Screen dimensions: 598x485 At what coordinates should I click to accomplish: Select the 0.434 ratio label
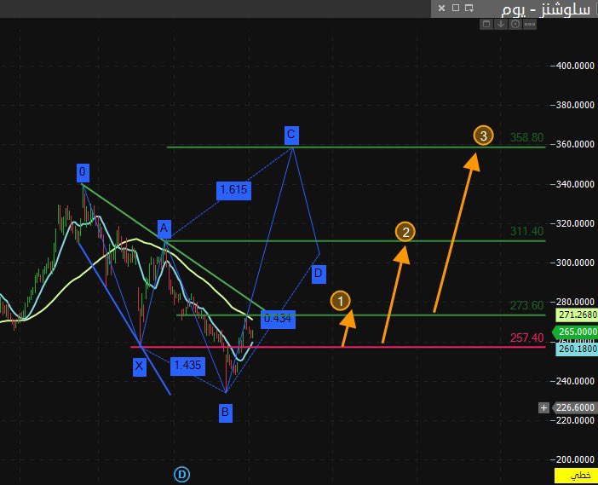click(x=278, y=319)
